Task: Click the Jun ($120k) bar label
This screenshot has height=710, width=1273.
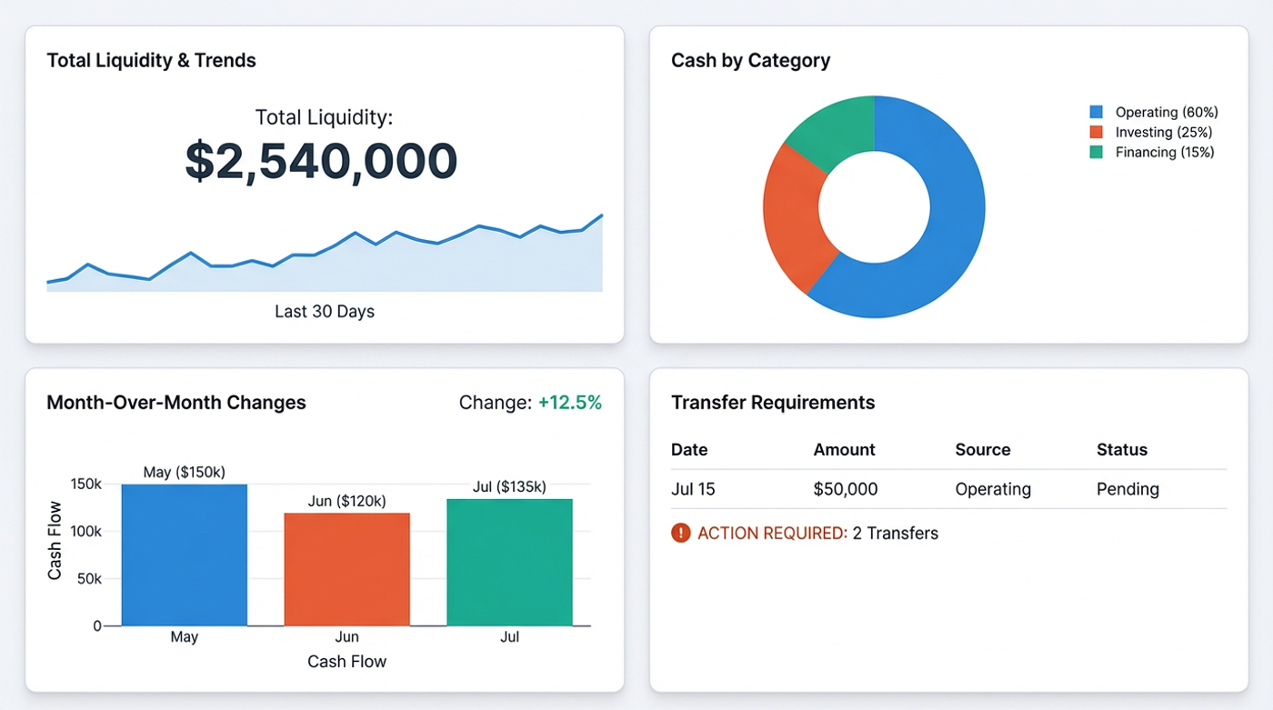Action: pos(347,501)
